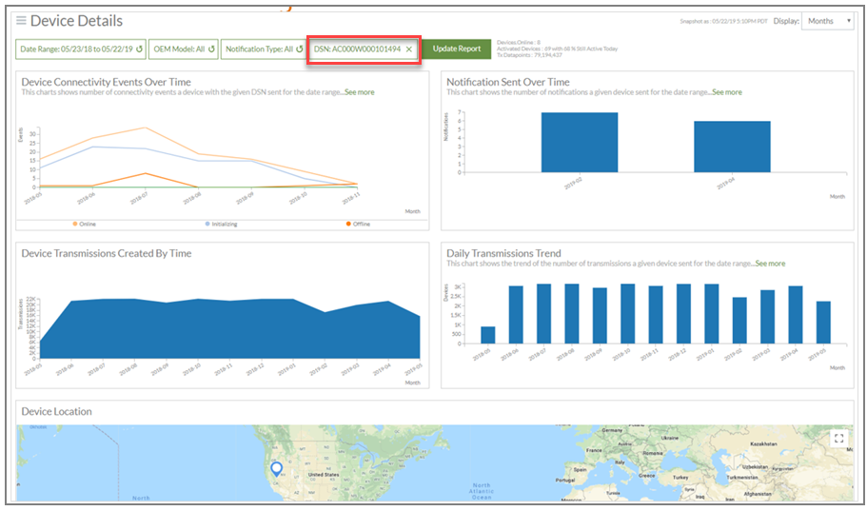This screenshot has height=511, width=867.
Task: Reset the Date Range filter
Action: [139, 49]
